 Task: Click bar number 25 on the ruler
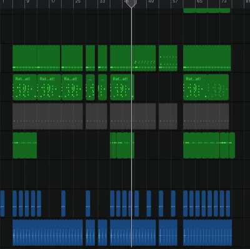(x=77, y=2)
